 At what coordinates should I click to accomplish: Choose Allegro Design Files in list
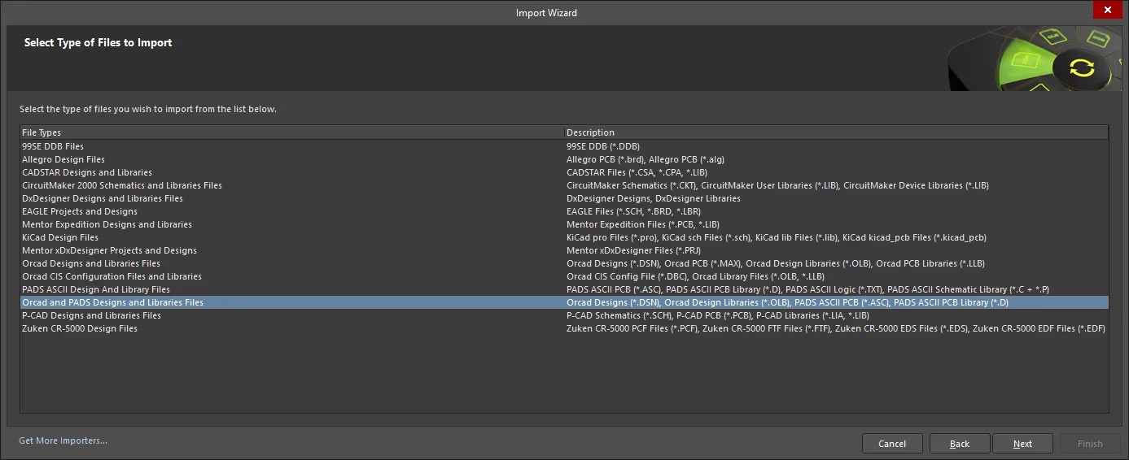click(x=564, y=159)
